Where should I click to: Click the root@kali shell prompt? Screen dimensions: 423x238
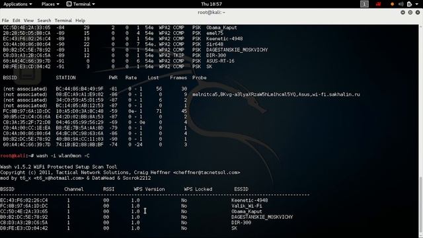(17, 156)
